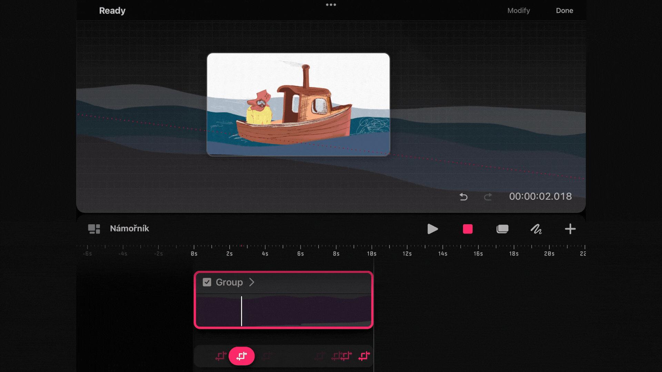
Task: Select the last bright move keyframe in the keyframe row
Action: [364, 356]
